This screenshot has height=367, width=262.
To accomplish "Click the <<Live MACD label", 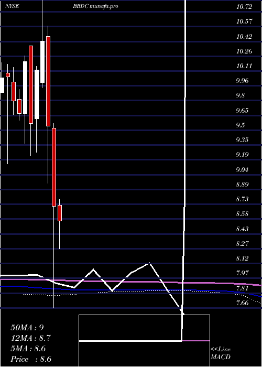I will tap(221, 353).
